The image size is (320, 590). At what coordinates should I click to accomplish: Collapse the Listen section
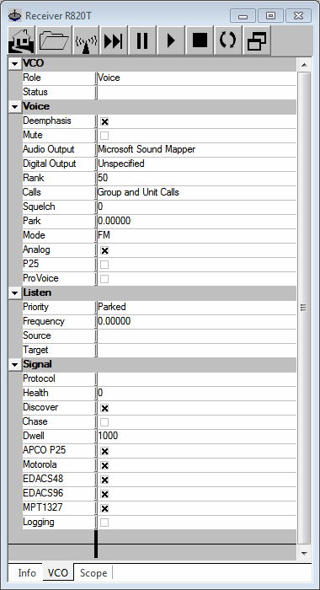click(14, 293)
